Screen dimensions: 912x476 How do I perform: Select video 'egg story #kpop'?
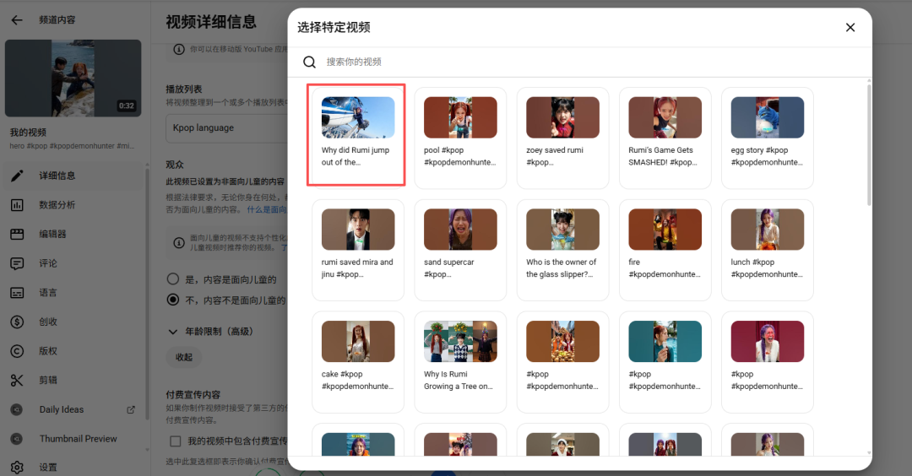pyautogui.click(x=767, y=138)
